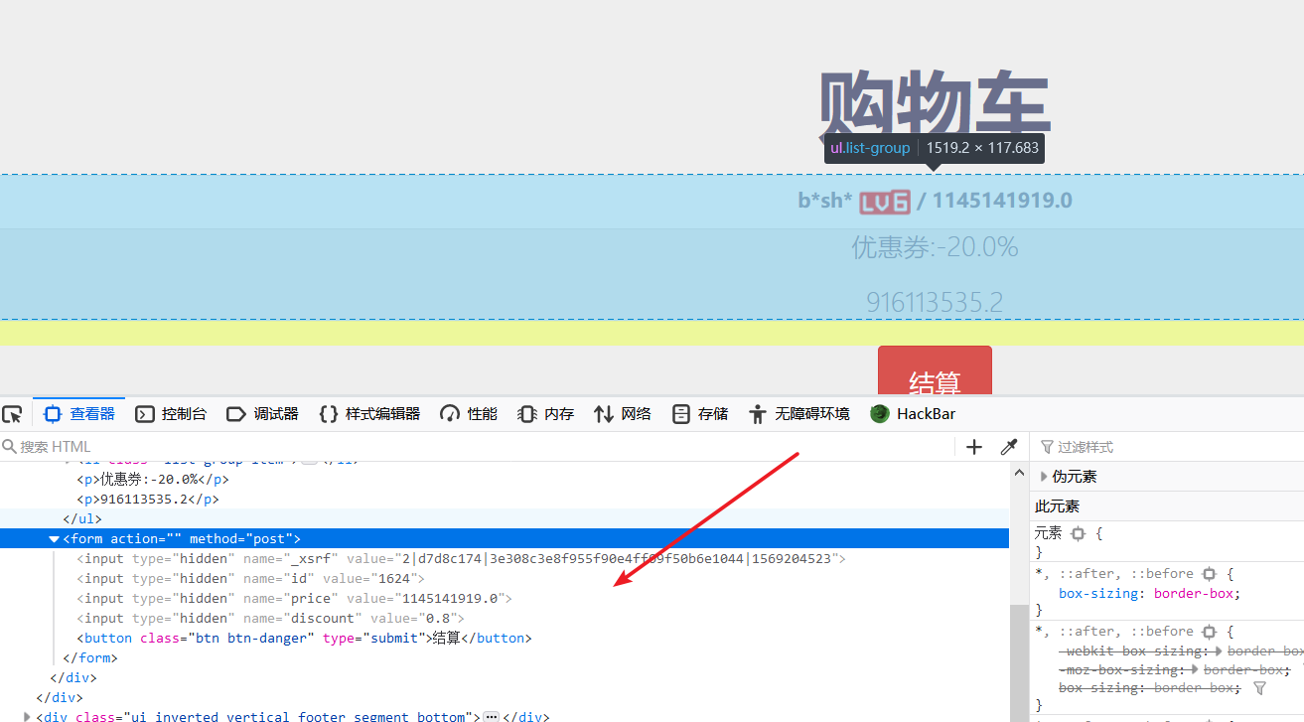Open the 网络 network panel
This screenshot has width=1304, height=722.
(x=623, y=414)
